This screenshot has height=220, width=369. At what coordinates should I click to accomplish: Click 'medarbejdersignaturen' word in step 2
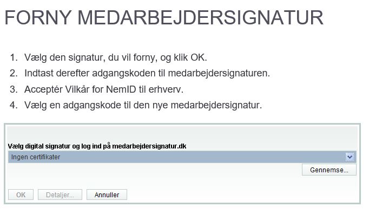point(218,73)
